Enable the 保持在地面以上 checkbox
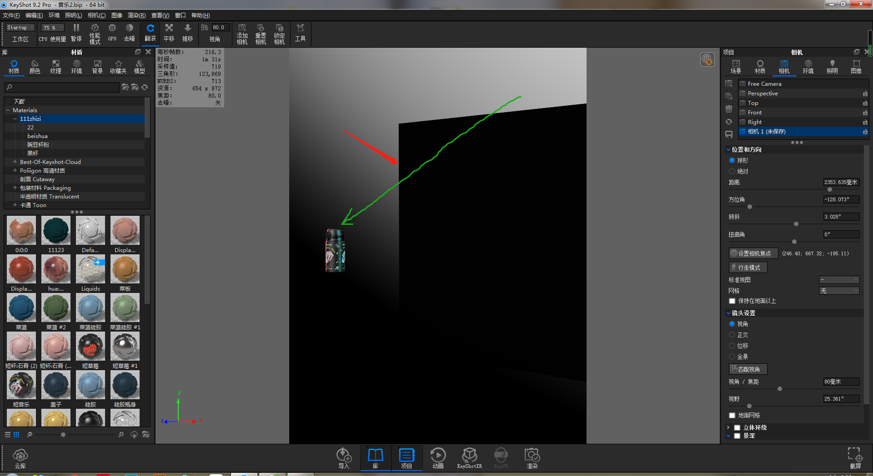 (x=732, y=301)
